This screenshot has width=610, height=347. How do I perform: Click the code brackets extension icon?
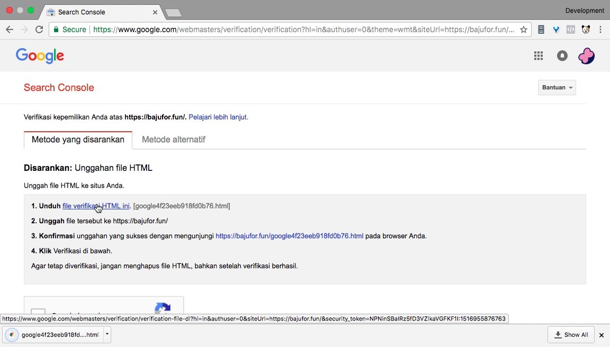(x=570, y=30)
